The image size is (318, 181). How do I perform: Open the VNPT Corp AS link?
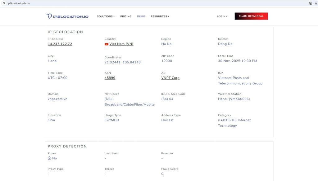(170, 78)
